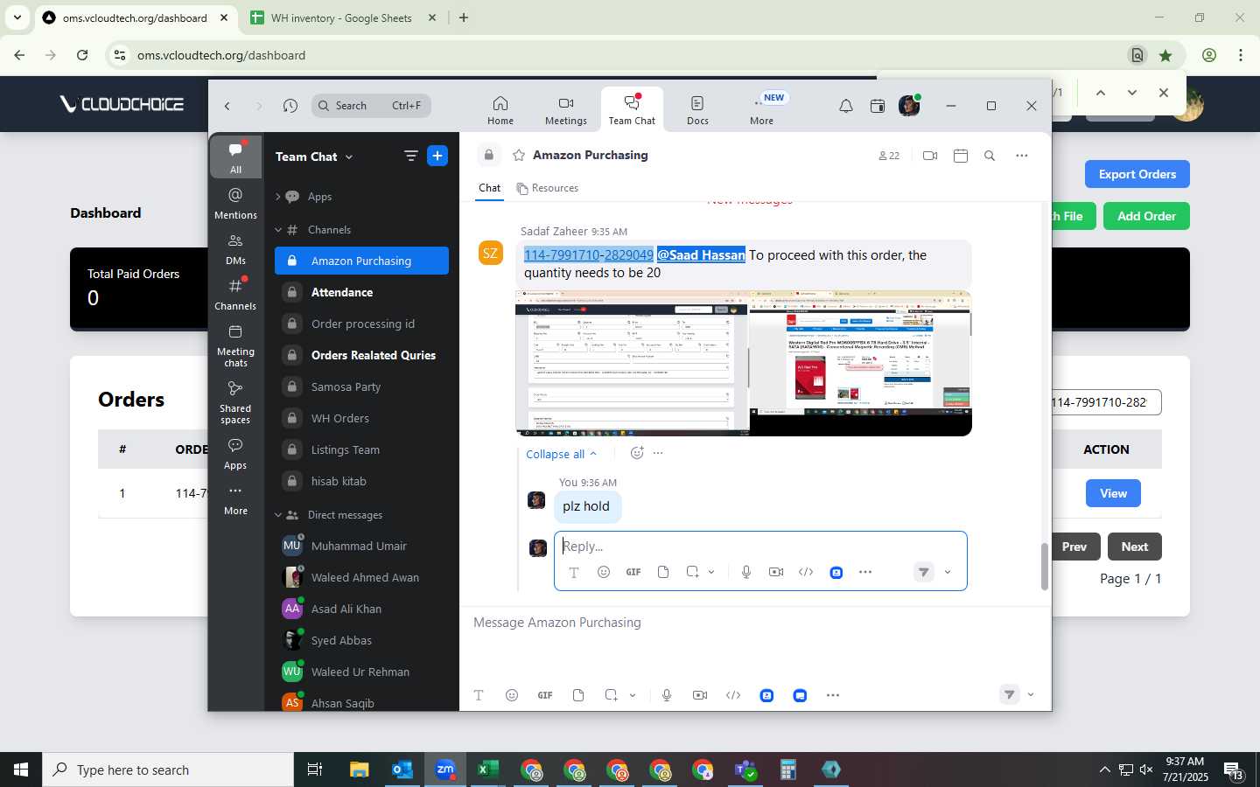Open hisab kitab channel
This screenshot has width=1260, height=787.
[361, 481]
